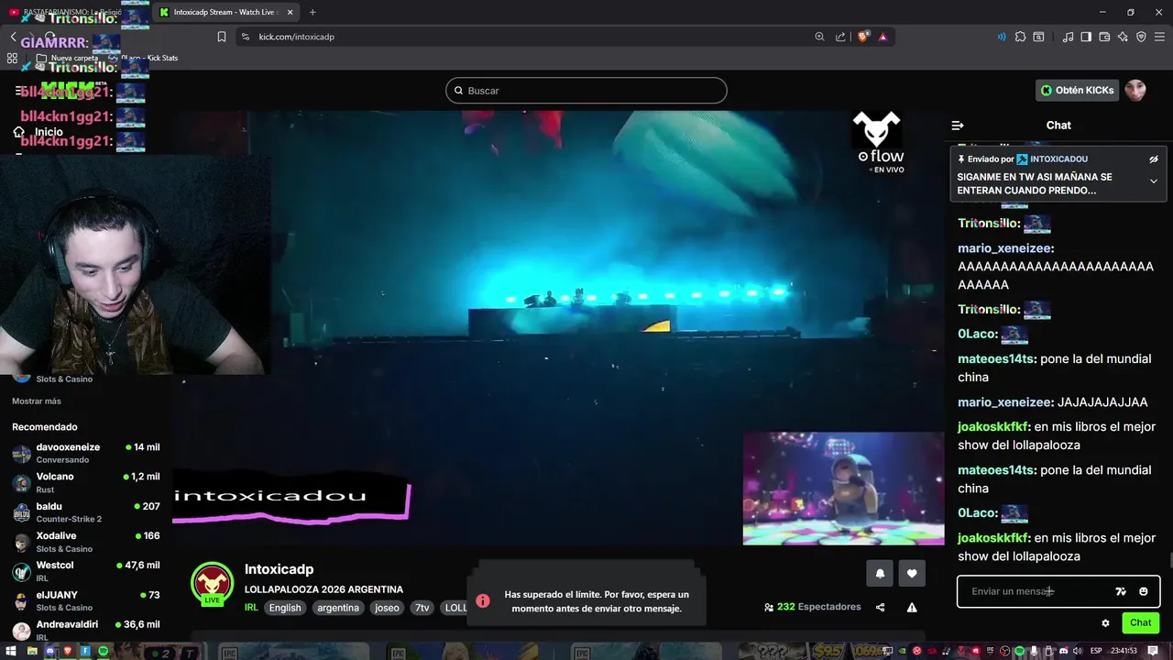Select the argentina tag
The width and height of the screenshot is (1173, 660).
338,608
